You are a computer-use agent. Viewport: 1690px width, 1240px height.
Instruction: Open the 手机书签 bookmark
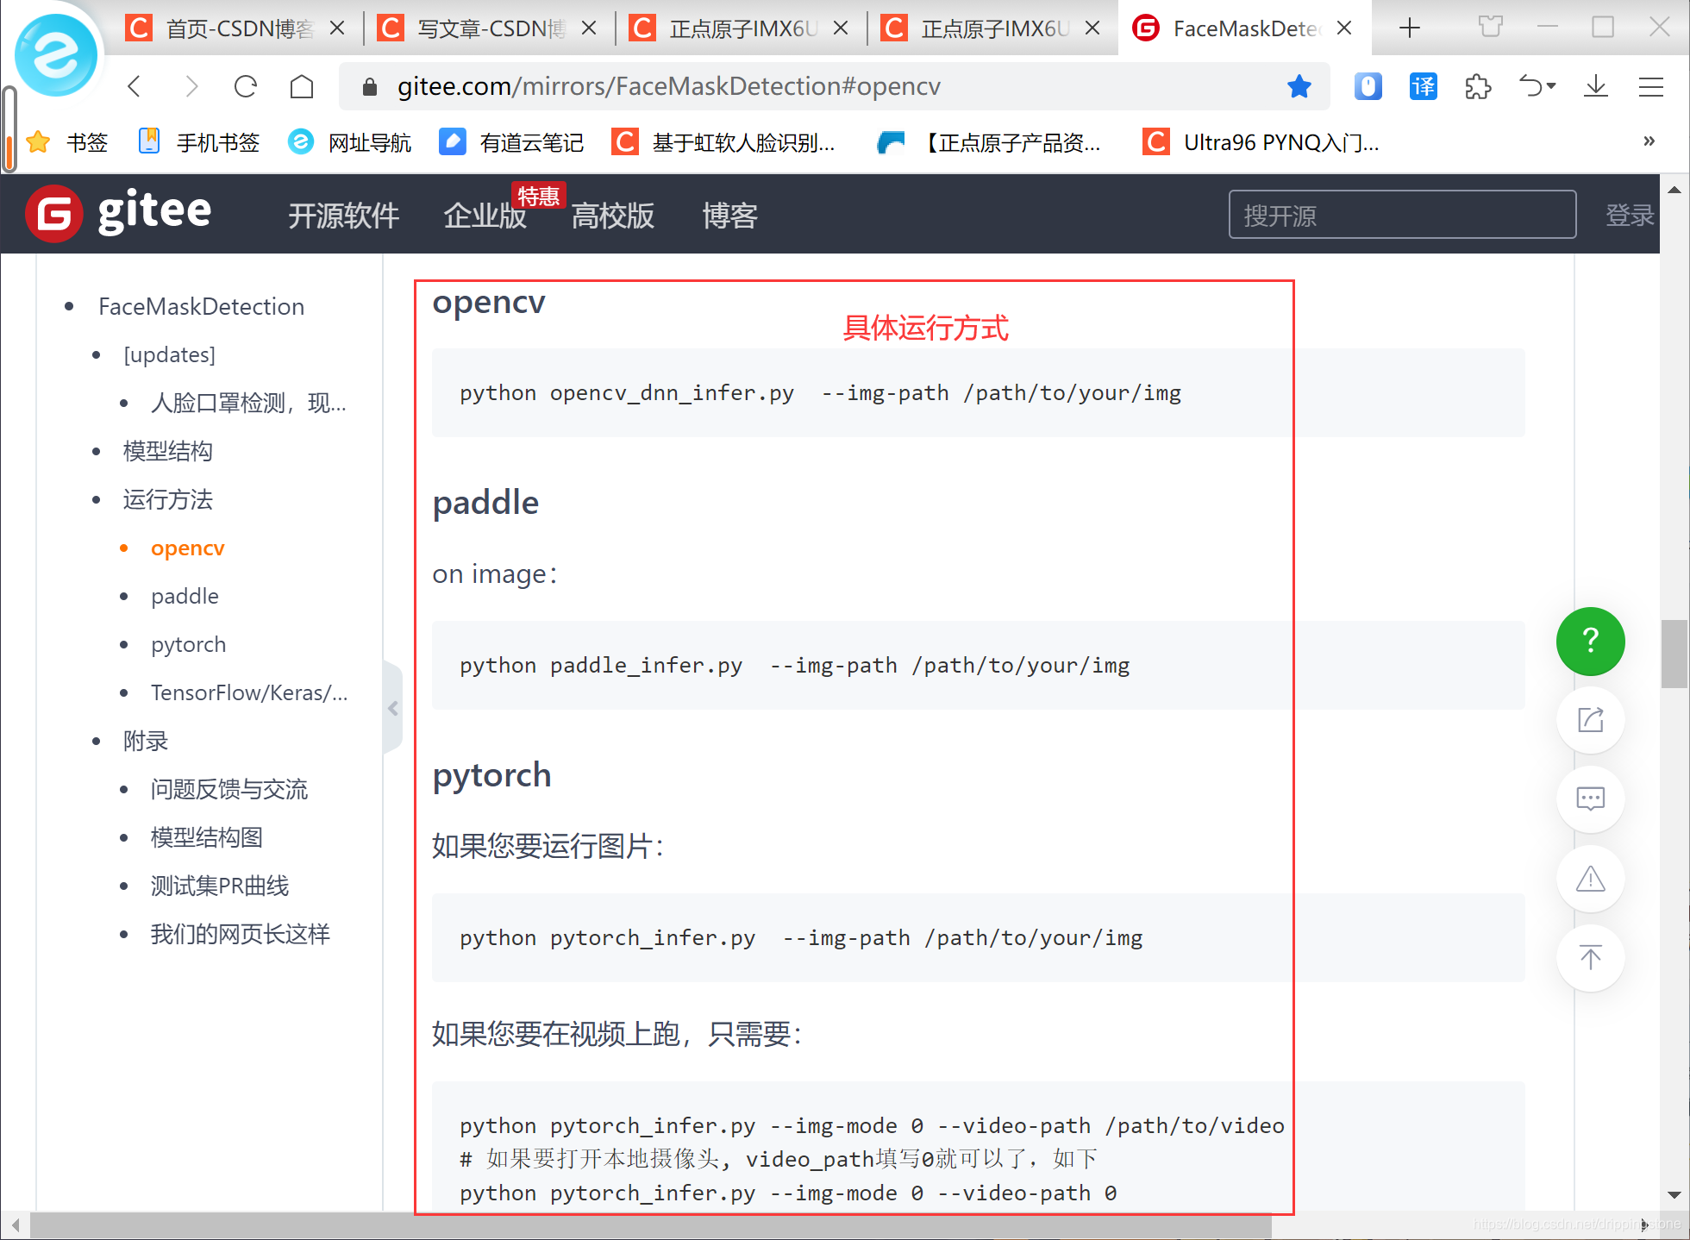[x=199, y=142]
